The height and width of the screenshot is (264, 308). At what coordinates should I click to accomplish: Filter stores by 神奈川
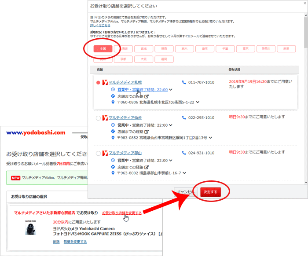pyautogui.click(x=266, y=49)
